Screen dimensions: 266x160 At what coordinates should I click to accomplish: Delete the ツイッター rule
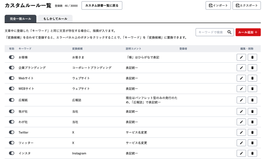[x=252, y=143]
